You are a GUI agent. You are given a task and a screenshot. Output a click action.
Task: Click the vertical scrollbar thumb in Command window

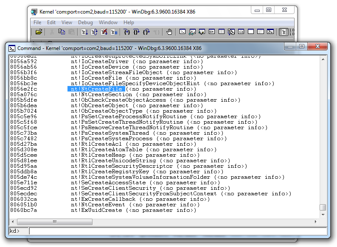323,208
